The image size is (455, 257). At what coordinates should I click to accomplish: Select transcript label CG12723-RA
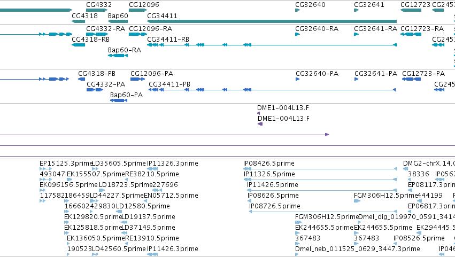(422, 29)
